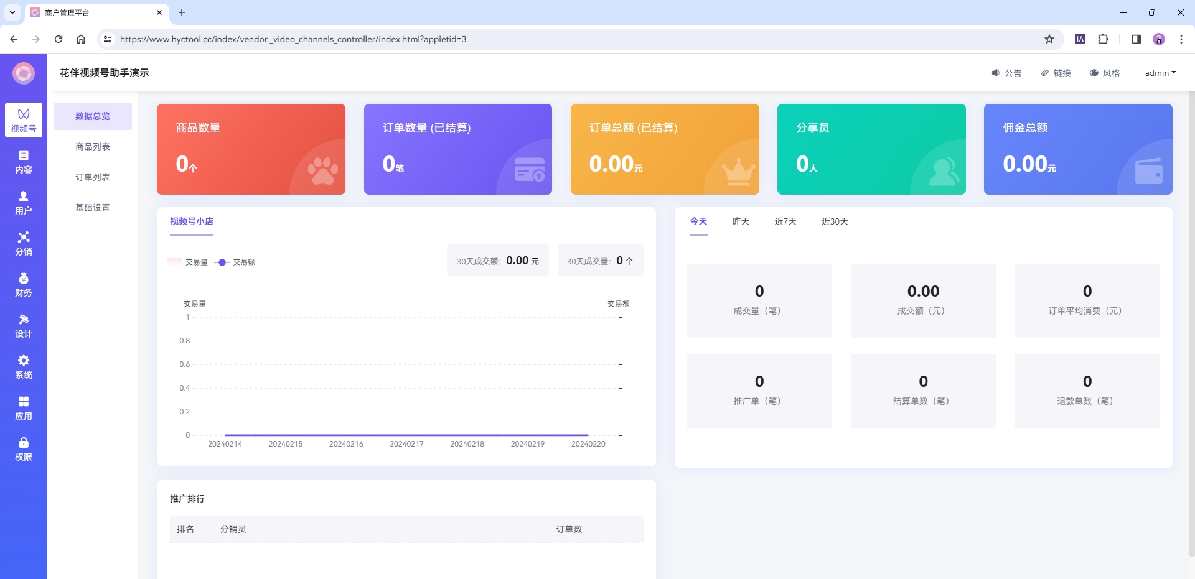
Task: Click the 退款单数（笔） stat box
Action: point(1087,391)
